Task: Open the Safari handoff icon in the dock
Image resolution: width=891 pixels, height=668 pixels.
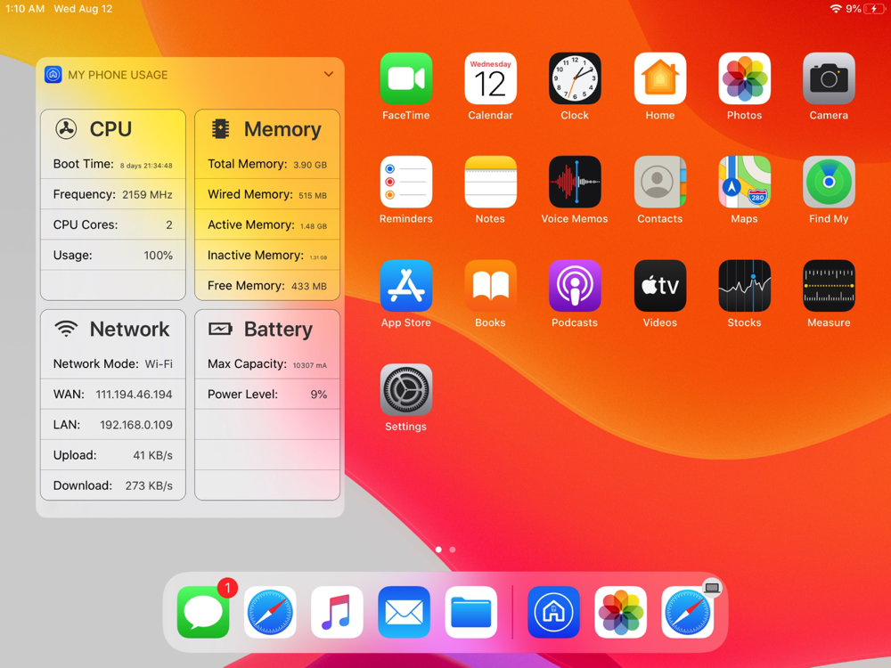Action: click(688, 613)
